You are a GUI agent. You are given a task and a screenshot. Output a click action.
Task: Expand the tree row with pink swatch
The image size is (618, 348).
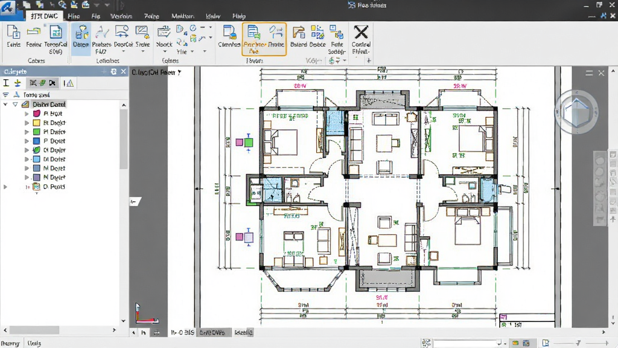point(27,113)
